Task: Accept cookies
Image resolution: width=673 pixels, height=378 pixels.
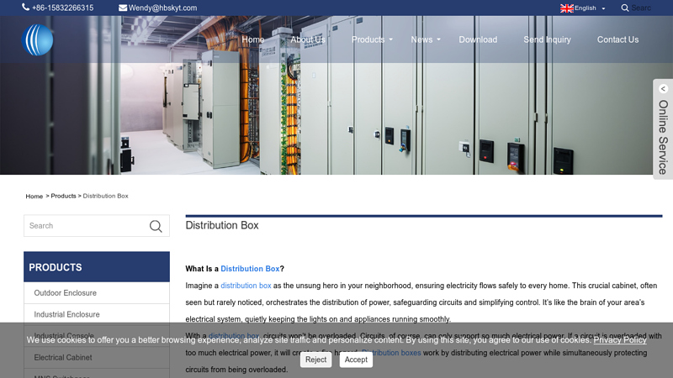Action: [x=356, y=360]
